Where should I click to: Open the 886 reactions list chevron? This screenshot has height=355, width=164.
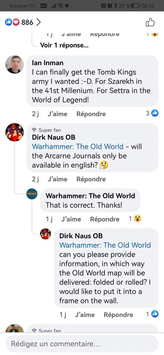pos(38,23)
